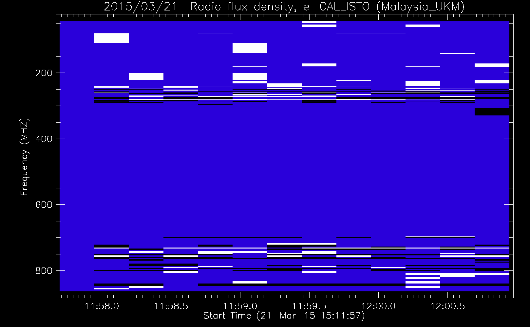Viewport: 530px width, 327px height.
Task: Click the '400' frequency tick label
Action: point(44,139)
